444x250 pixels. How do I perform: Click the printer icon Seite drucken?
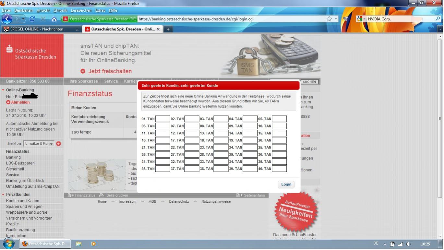[x=102, y=195]
